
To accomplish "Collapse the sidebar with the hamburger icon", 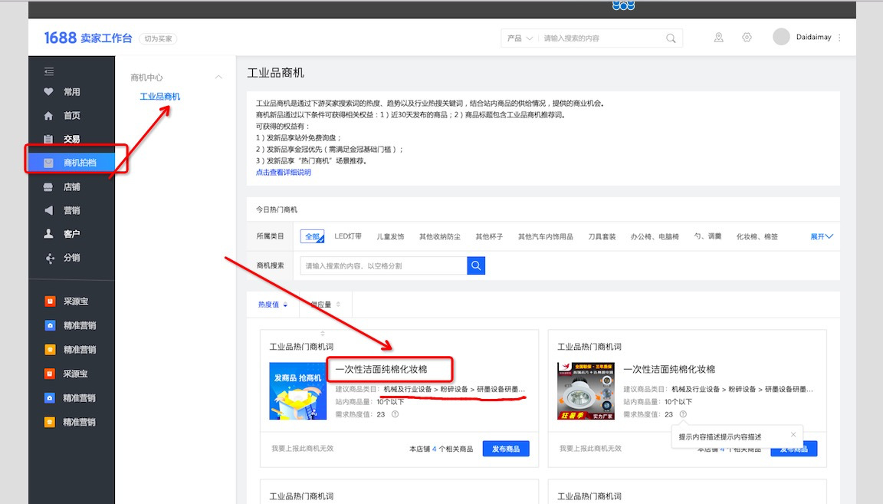I will [48, 69].
